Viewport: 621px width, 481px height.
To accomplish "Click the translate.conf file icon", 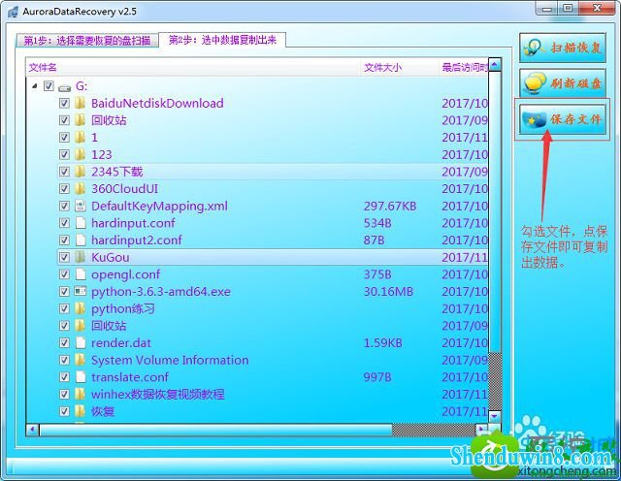I will tap(81, 377).
